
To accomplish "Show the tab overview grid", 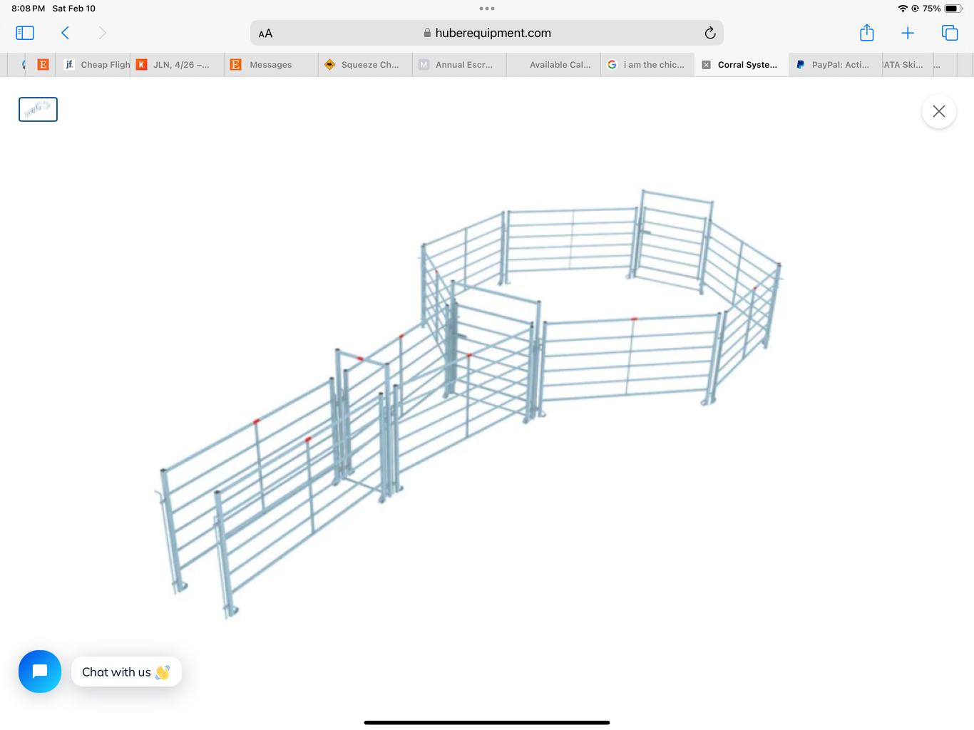I will [x=950, y=33].
